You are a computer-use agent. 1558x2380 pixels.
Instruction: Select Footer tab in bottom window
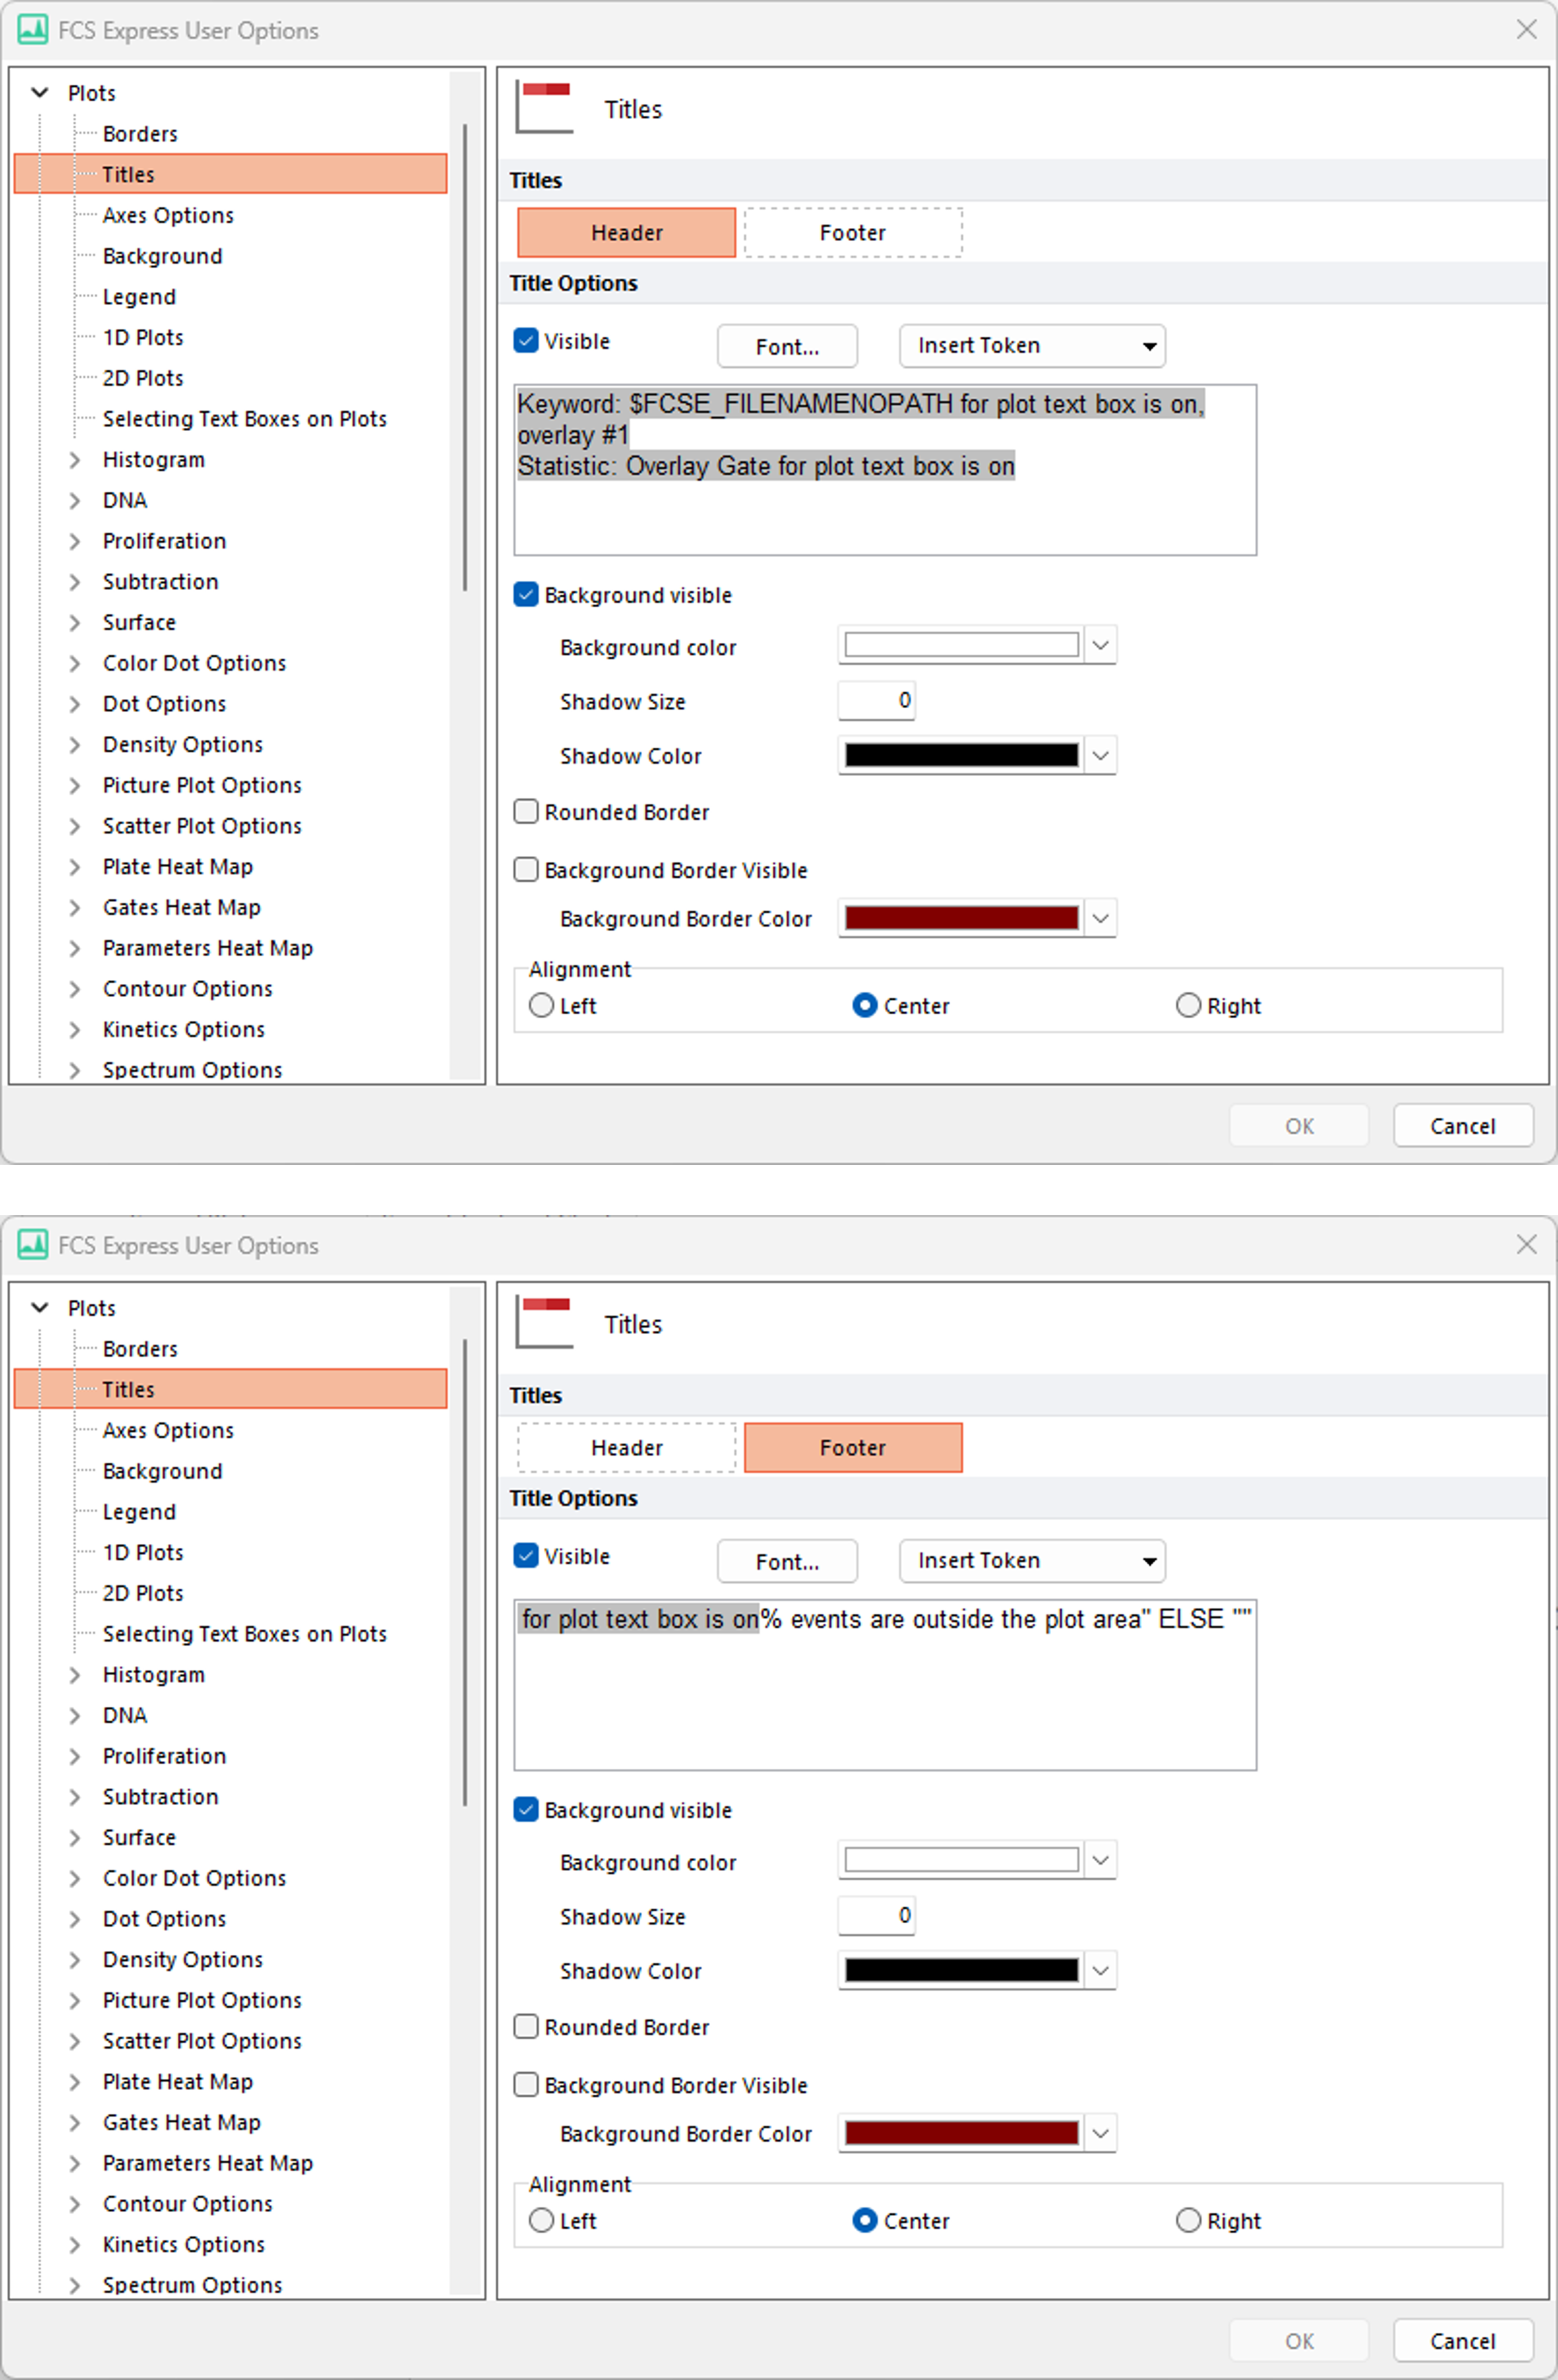pyautogui.click(x=853, y=1448)
